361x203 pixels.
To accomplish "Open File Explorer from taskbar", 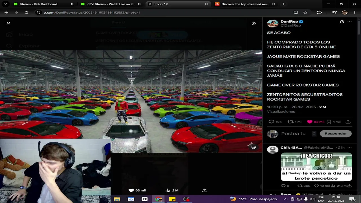I will (117, 199).
